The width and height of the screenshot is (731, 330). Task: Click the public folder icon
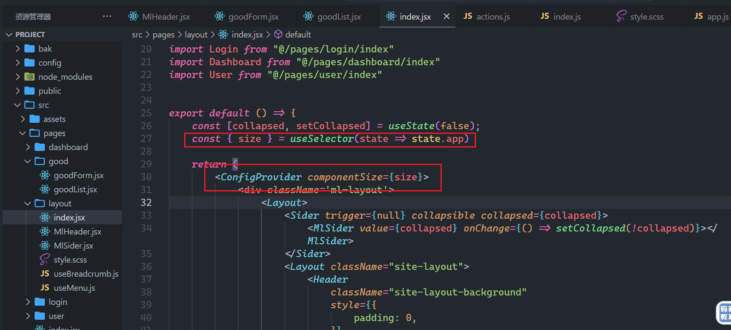click(x=29, y=91)
